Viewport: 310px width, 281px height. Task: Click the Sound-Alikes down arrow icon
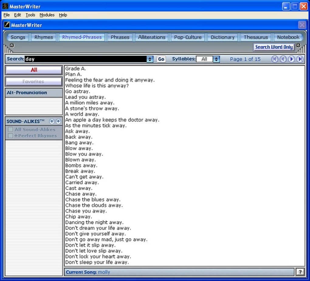pos(58,121)
